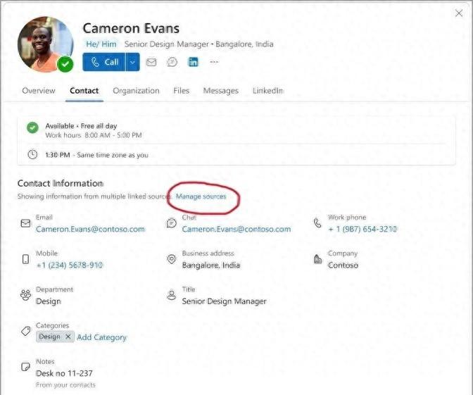Viewport: 473px width, 395px height.
Task: Click the note text Desk no 11-237
Action: click(64, 373)
